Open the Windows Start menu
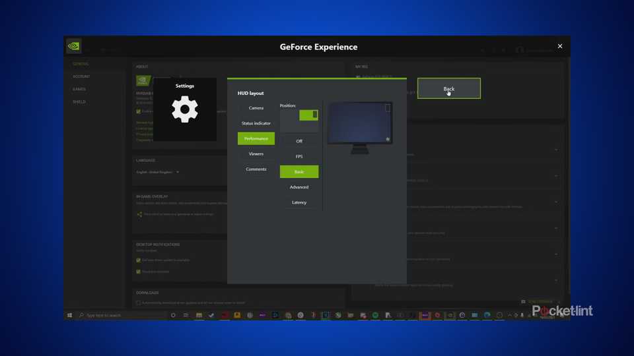Viewport: 634px width, 356px height. [69, 316]
